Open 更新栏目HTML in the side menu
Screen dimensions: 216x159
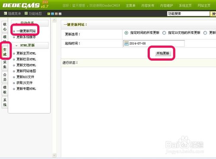click(26, 59)
